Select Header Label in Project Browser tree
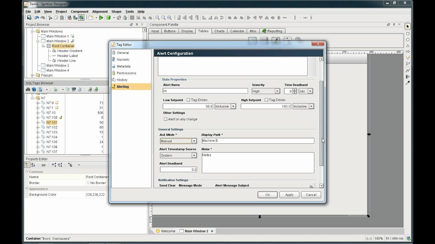 [x=67, y=56]
